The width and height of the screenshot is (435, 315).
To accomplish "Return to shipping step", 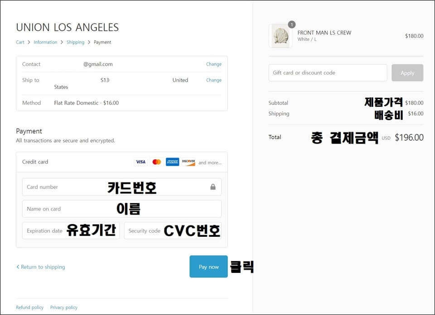I will point(40,267).
